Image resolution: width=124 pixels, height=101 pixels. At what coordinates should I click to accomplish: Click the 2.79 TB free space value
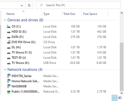[101, 92]
